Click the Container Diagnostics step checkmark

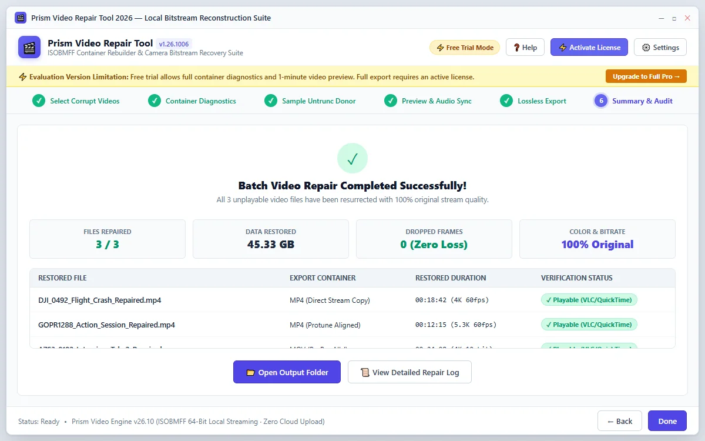coord(155,101)
